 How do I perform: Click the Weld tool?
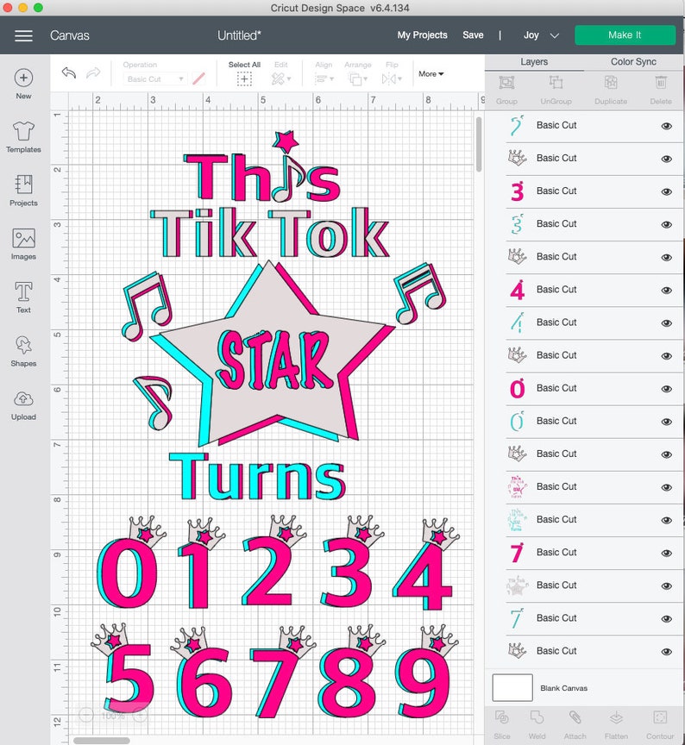tap(537, 717)
